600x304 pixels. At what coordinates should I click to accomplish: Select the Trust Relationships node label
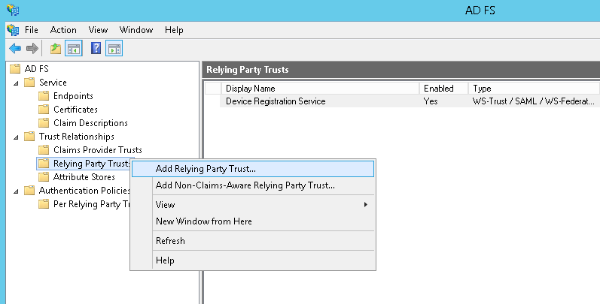click(77, 137)
